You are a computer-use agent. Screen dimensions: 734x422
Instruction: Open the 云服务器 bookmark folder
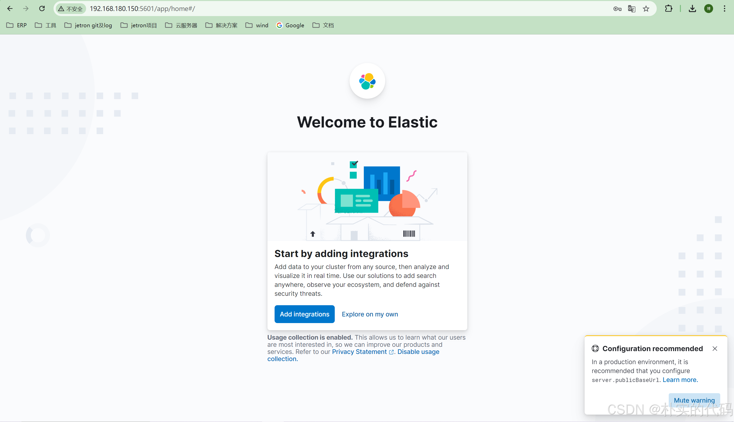(181, 25)
